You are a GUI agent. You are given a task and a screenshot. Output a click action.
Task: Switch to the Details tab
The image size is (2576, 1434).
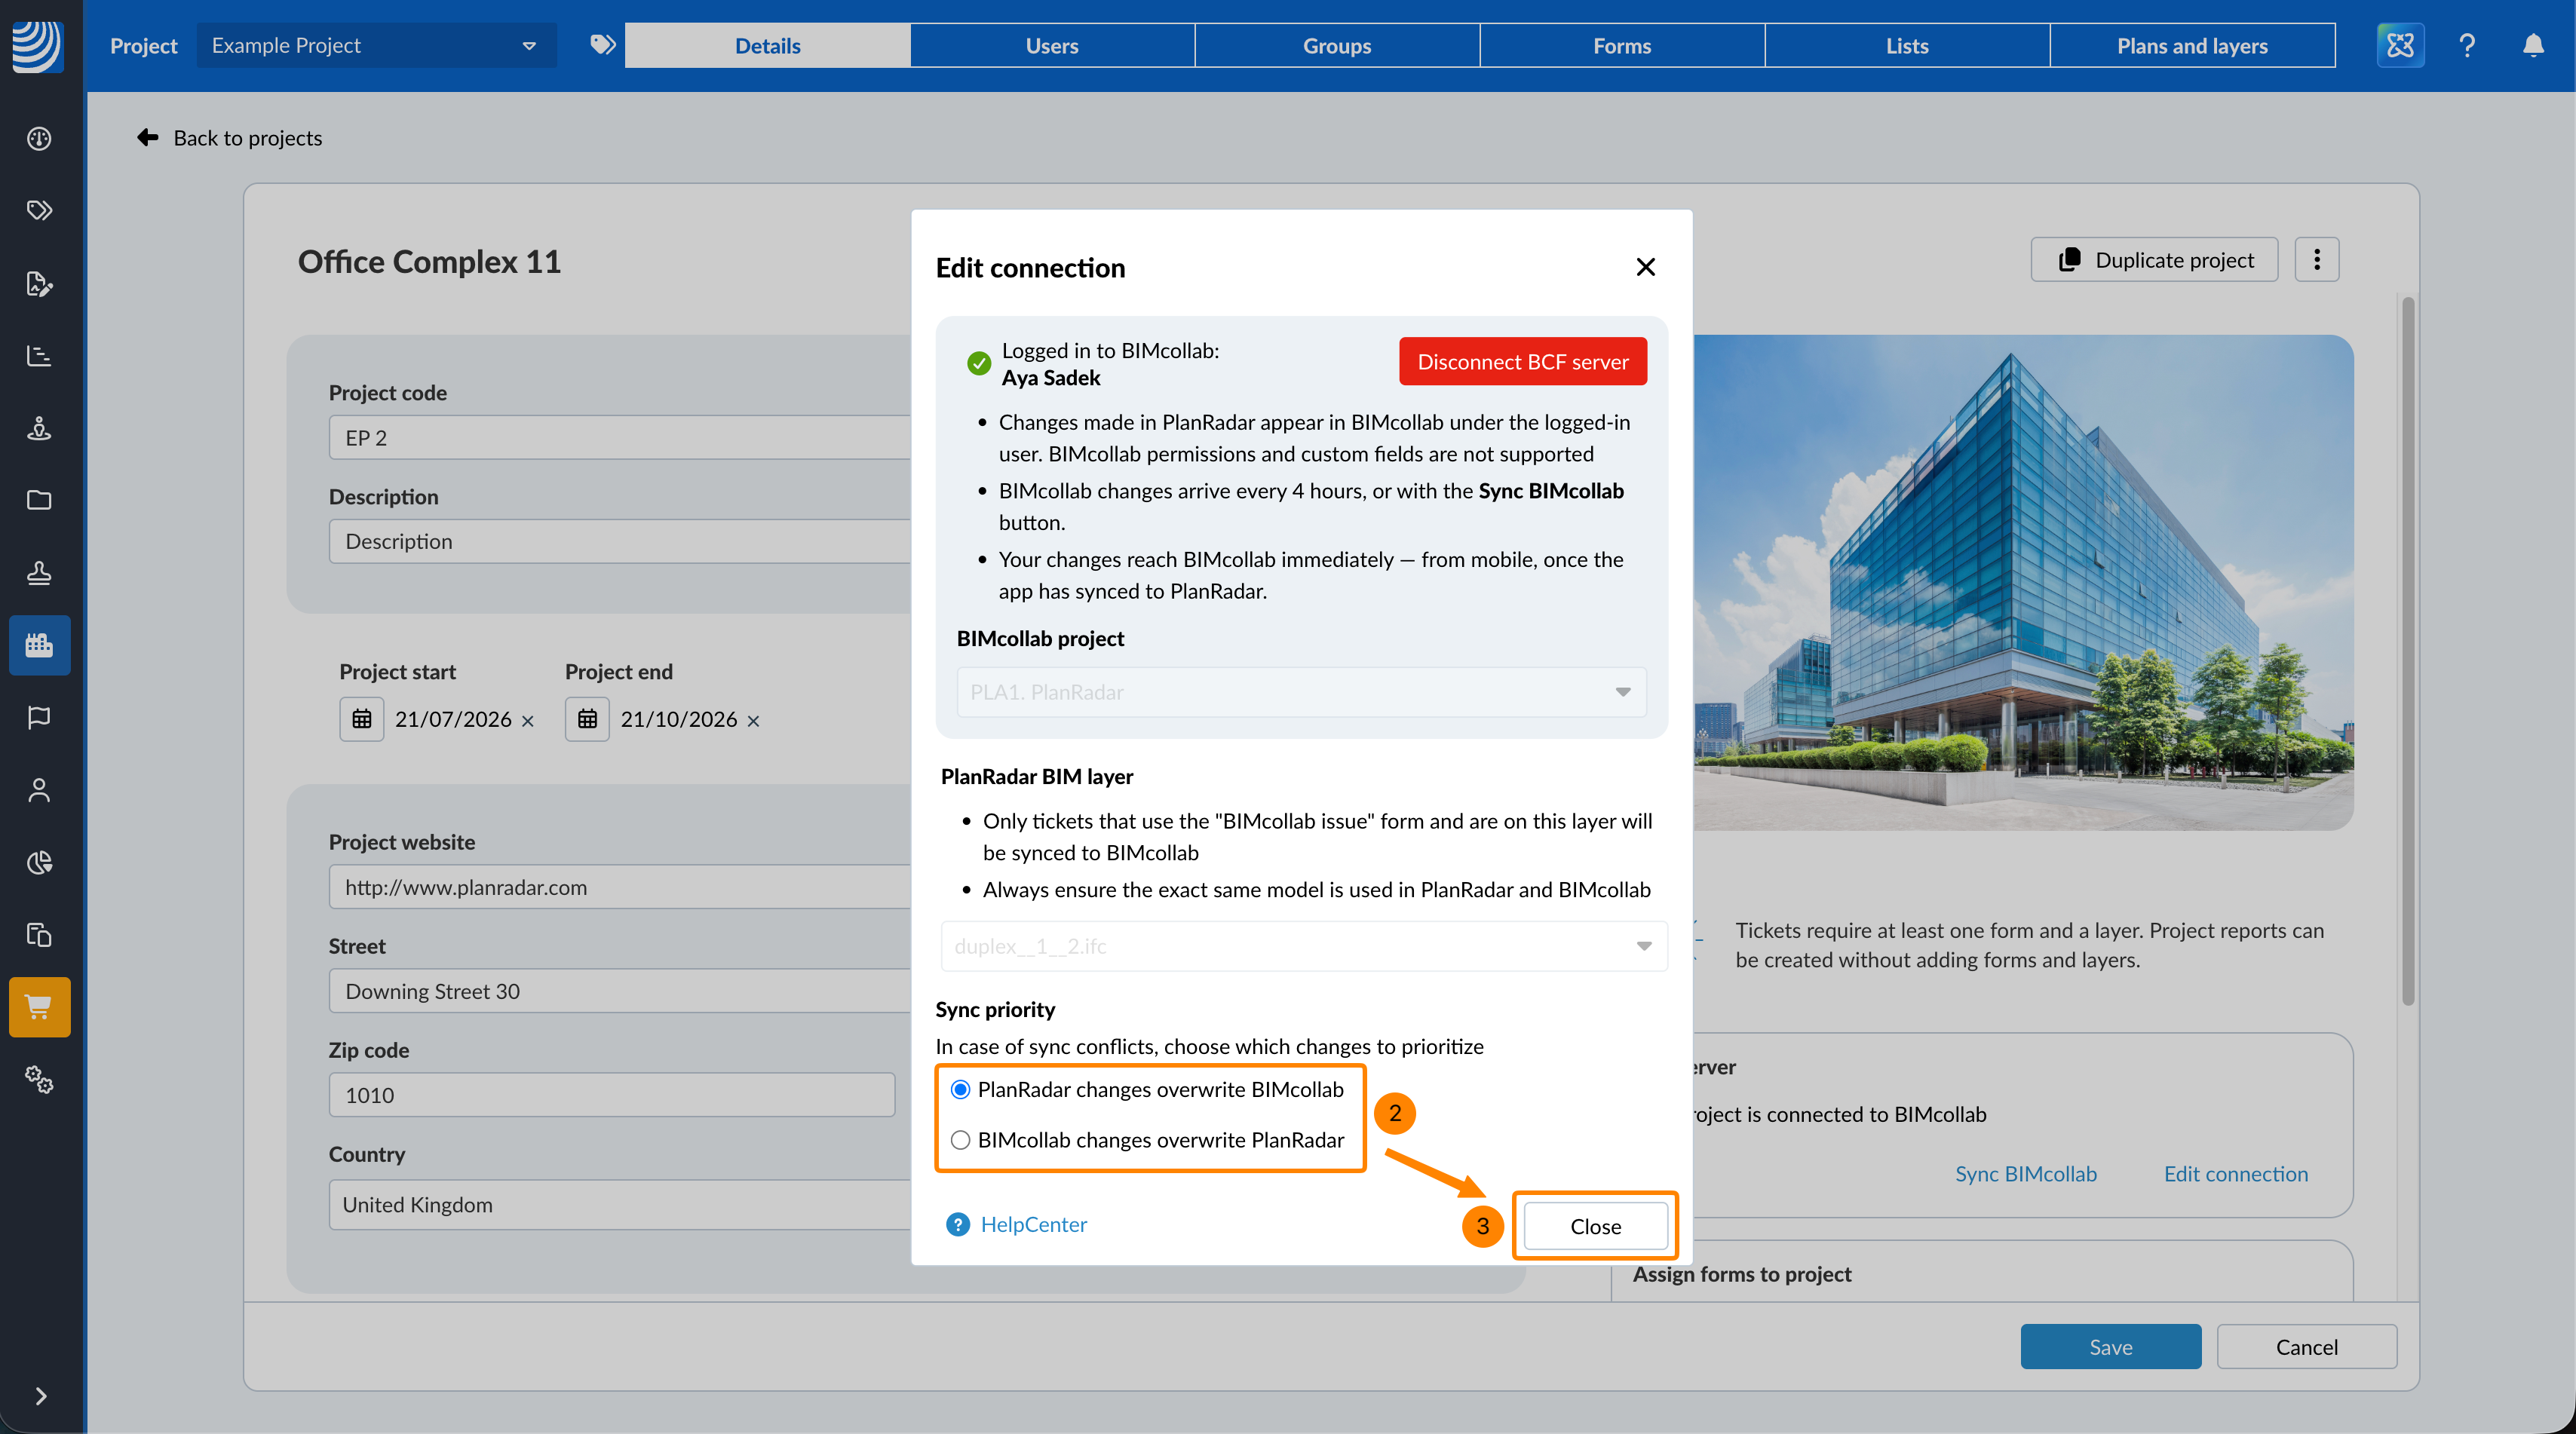pos(767,45)
